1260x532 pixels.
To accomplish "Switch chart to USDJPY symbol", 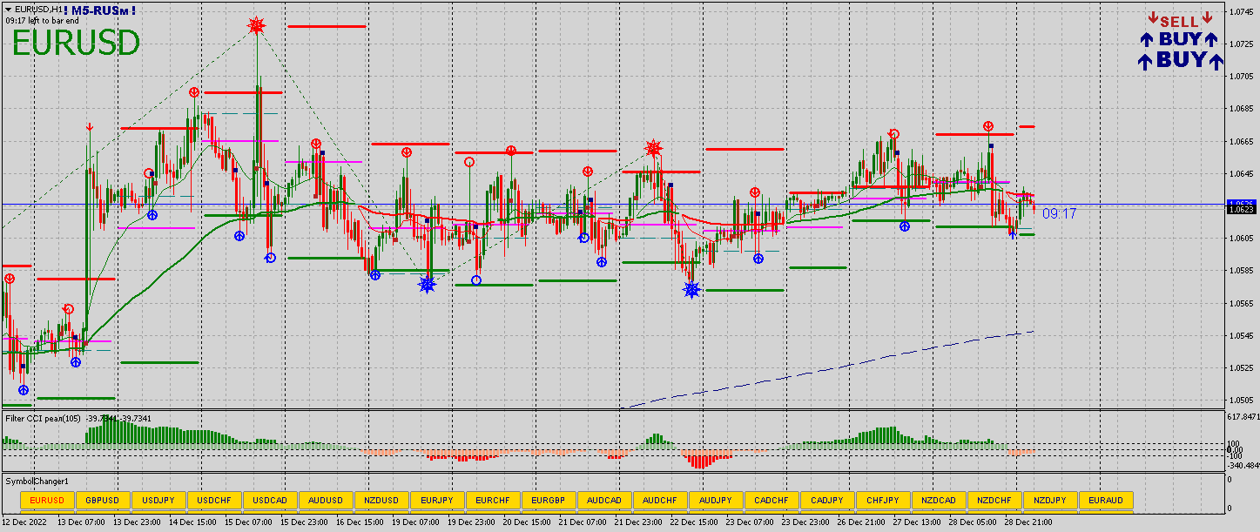I will click(x=158, y=500).
